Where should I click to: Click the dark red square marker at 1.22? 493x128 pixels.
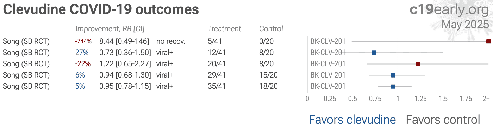(418, 64)
